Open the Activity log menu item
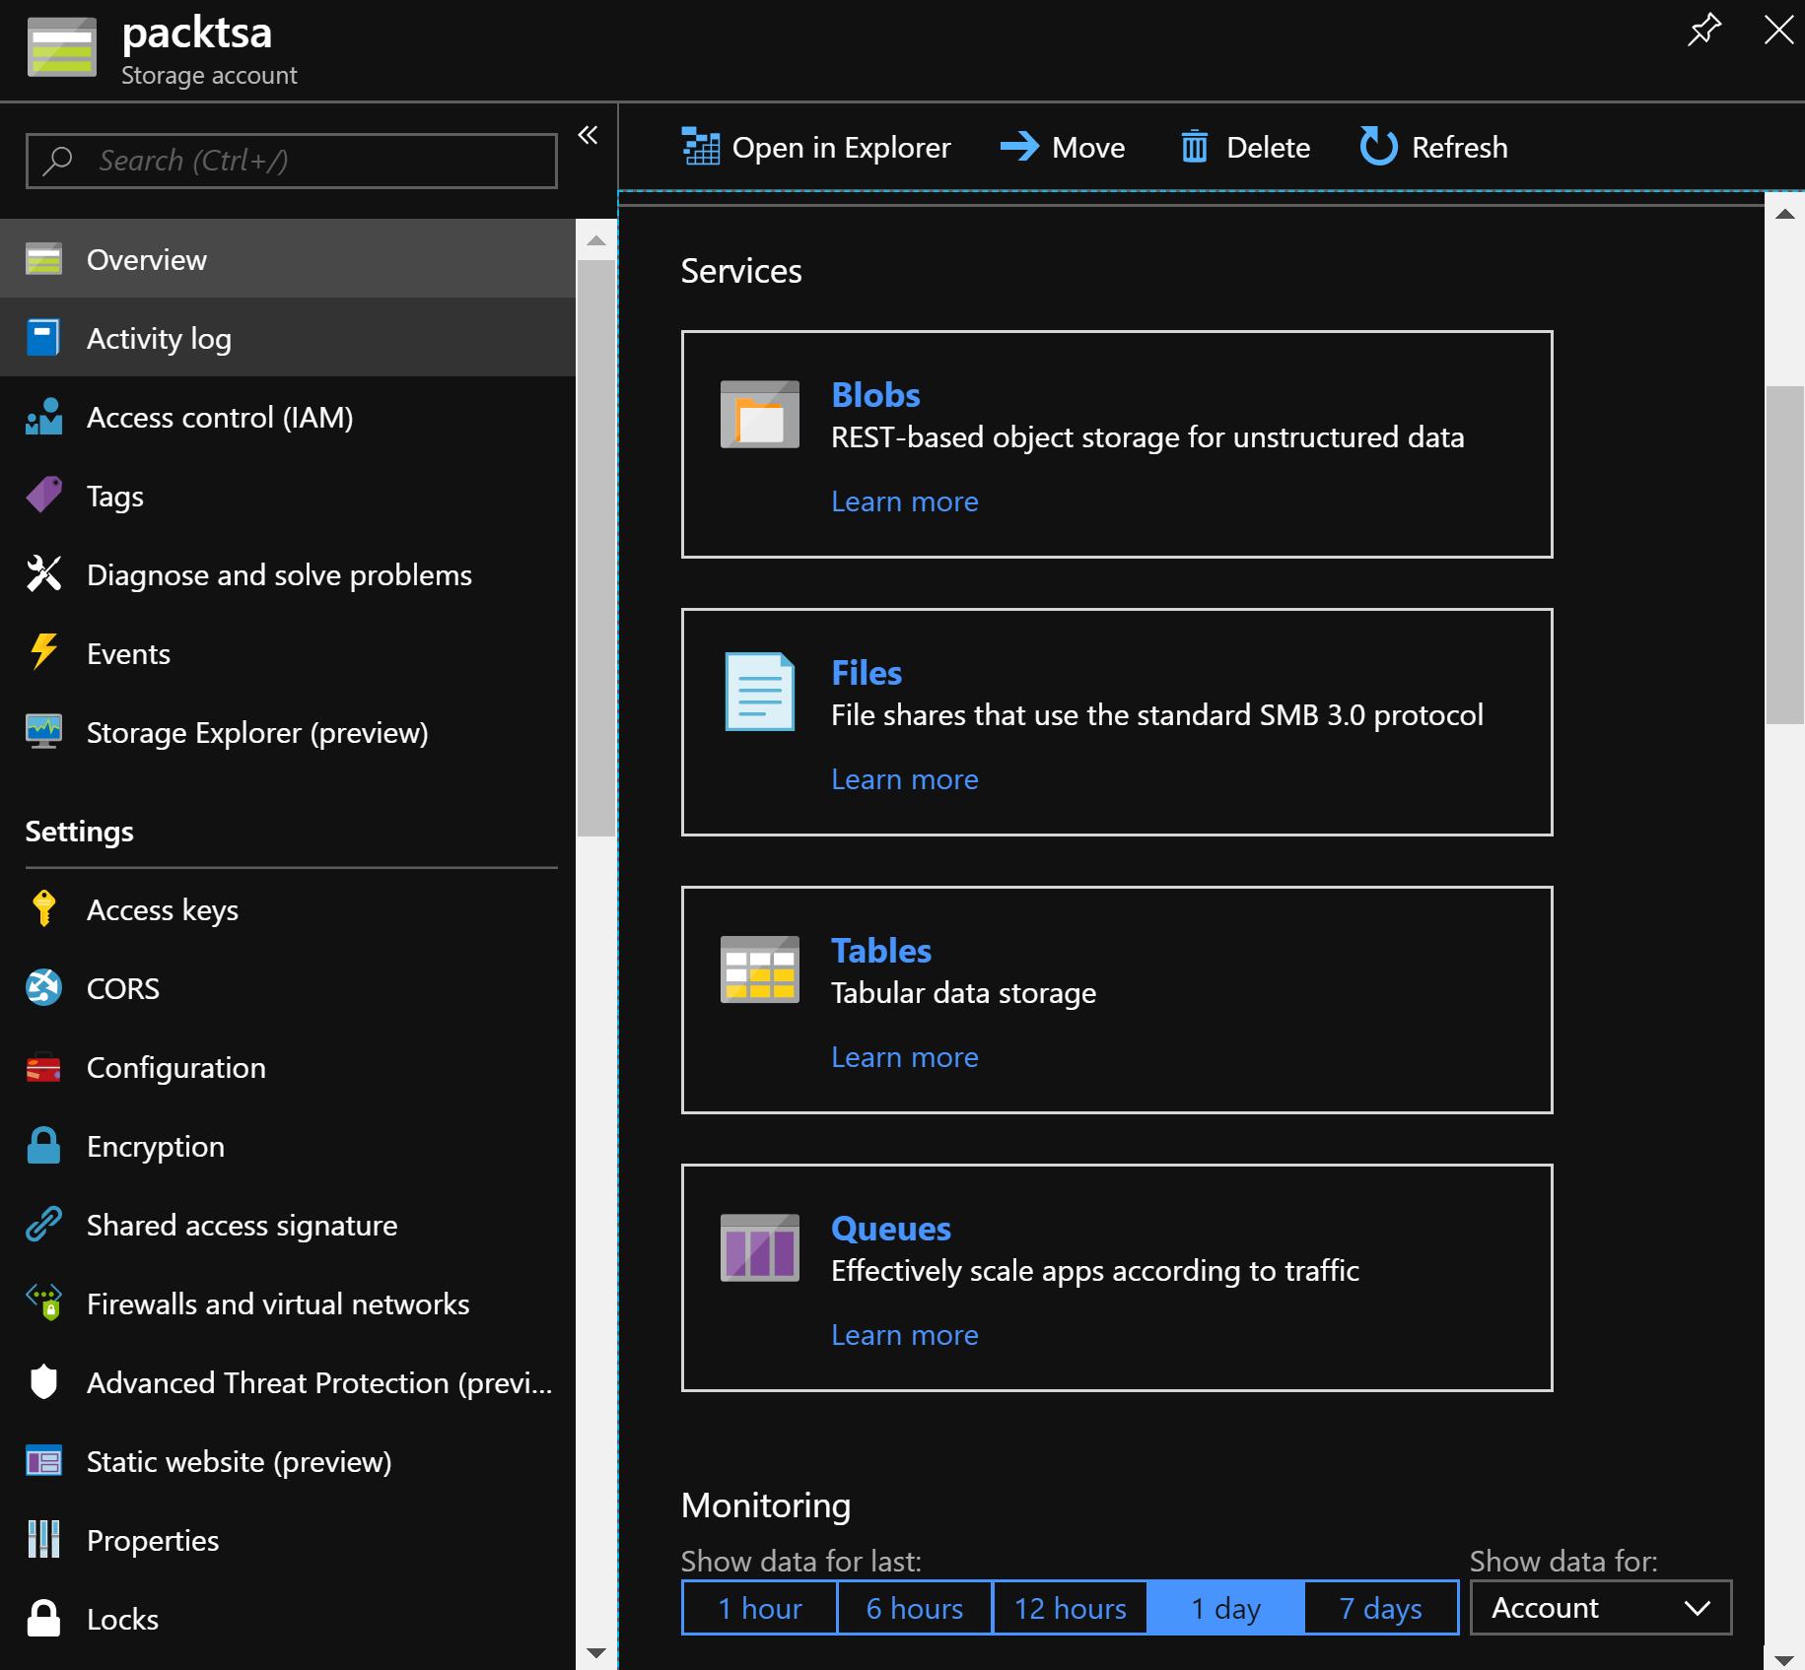 [288, 338]
